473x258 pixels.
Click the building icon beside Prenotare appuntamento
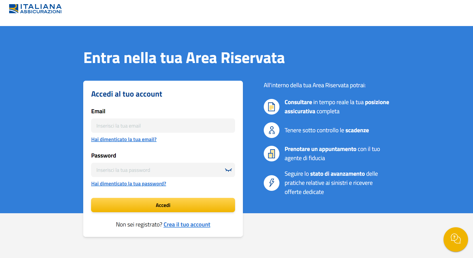[272, 154]
